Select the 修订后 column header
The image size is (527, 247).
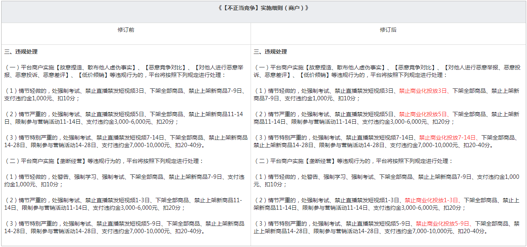(388, 30)
